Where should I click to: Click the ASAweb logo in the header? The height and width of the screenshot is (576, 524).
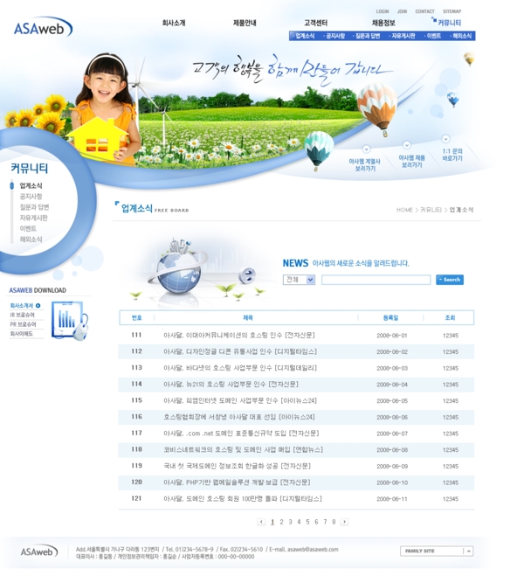pyautogui.click(x=43, y=27)
